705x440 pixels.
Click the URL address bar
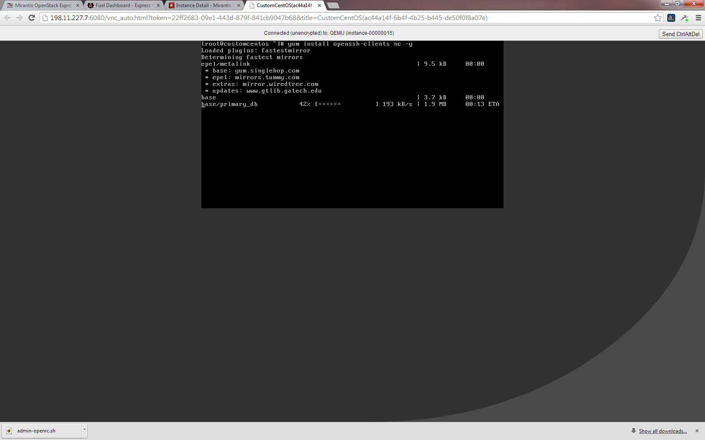click(x=336, y=18)
